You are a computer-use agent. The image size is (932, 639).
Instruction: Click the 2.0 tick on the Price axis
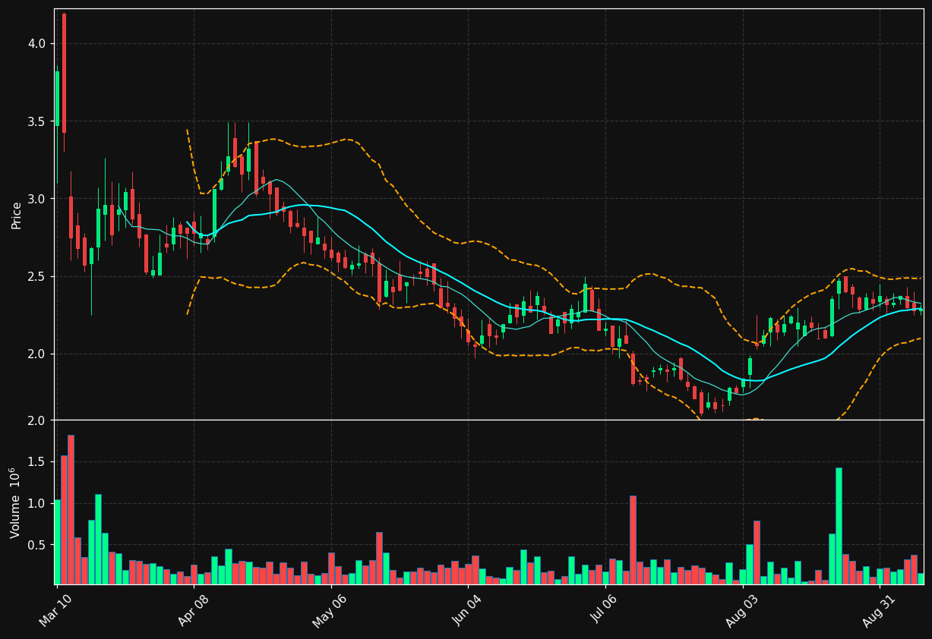[x=36, y=354]
